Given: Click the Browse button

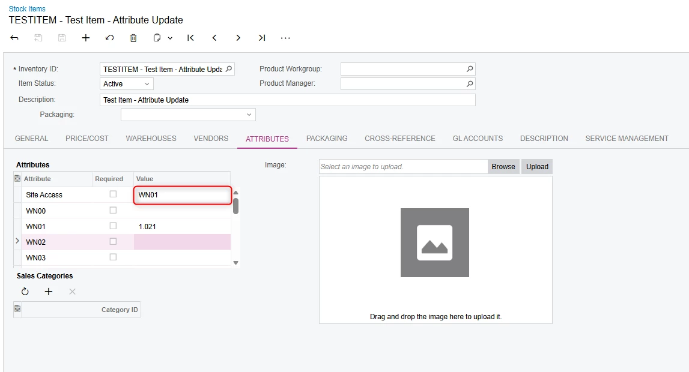Looking at the screenshot, I should pyautogui.click(x=503, y=167).
